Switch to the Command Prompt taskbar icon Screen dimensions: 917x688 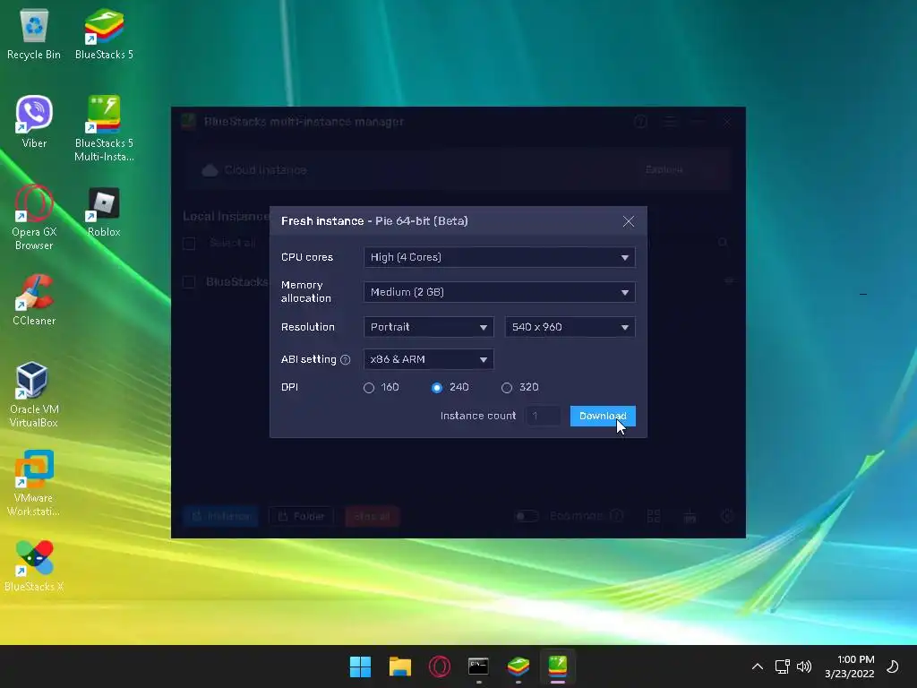pyautogui.click(x=478, y=666)
